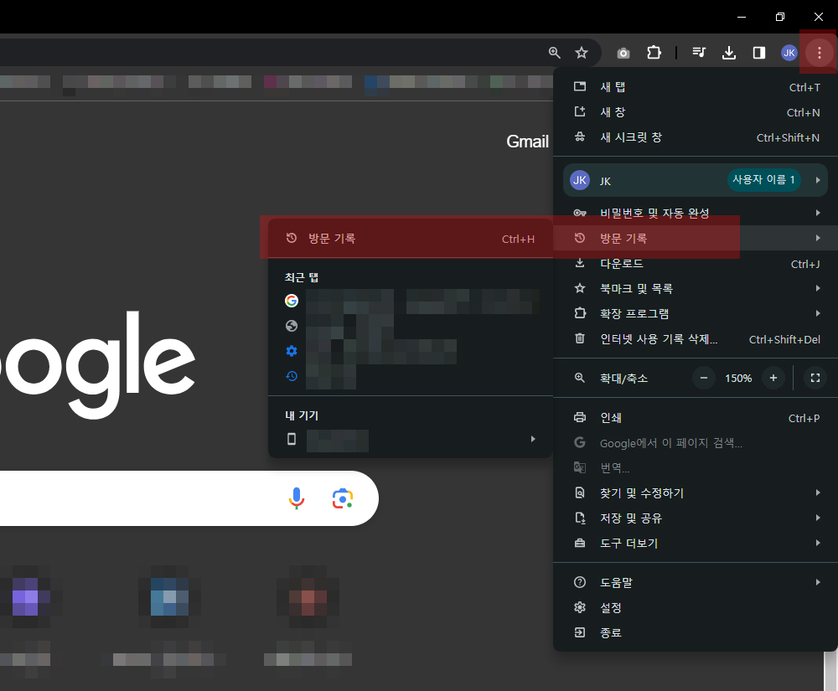Open the side panel toolbar icon
The height and width of the screenshot is (691, 838).
[x=759, y=52]
